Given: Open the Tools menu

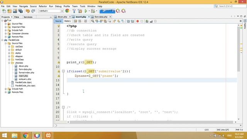Looking at the screenshot, I should point(82,6).
